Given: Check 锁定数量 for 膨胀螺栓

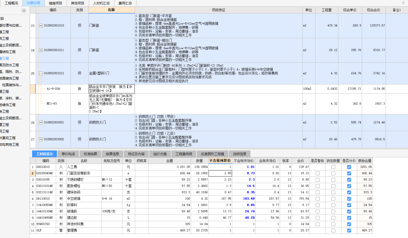Looking at the screenshot, I should tap(333, 186).
